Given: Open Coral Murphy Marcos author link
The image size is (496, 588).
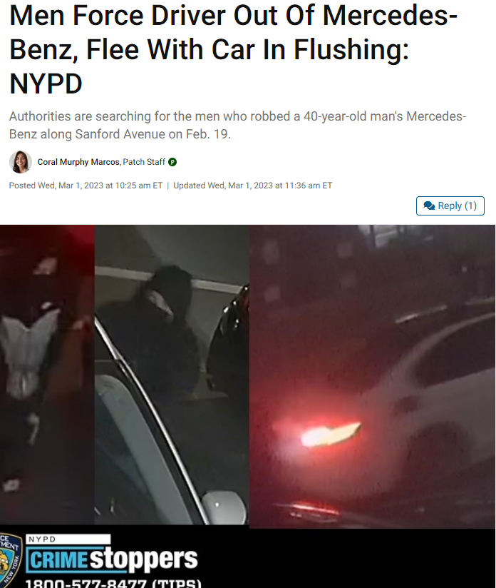Looking at the screenshot, I should 78,162.
